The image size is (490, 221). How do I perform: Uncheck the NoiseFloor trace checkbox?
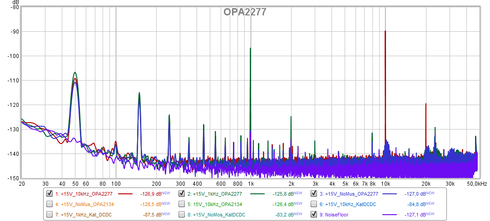pos(314,215)
